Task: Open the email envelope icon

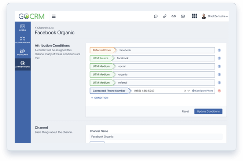Action: 183,16
